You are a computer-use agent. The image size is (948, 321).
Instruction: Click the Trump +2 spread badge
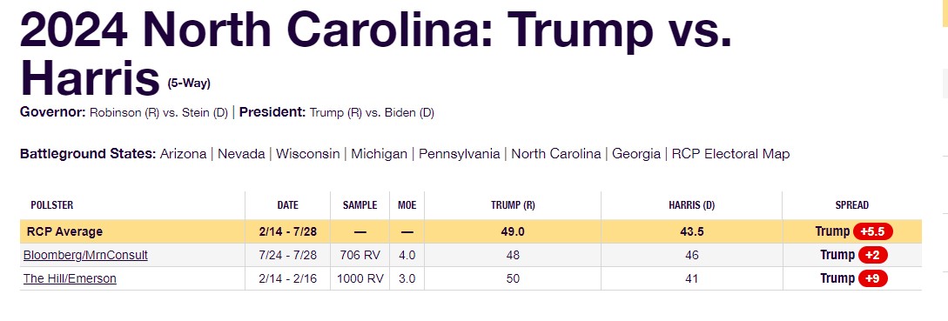pos(872,255)
